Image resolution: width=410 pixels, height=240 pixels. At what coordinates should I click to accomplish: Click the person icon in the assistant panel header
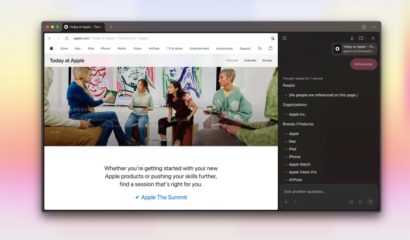pyautogui.click(x=352, y=38)
